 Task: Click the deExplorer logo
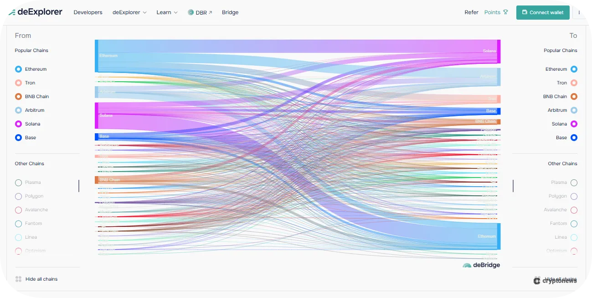[35, 12]
